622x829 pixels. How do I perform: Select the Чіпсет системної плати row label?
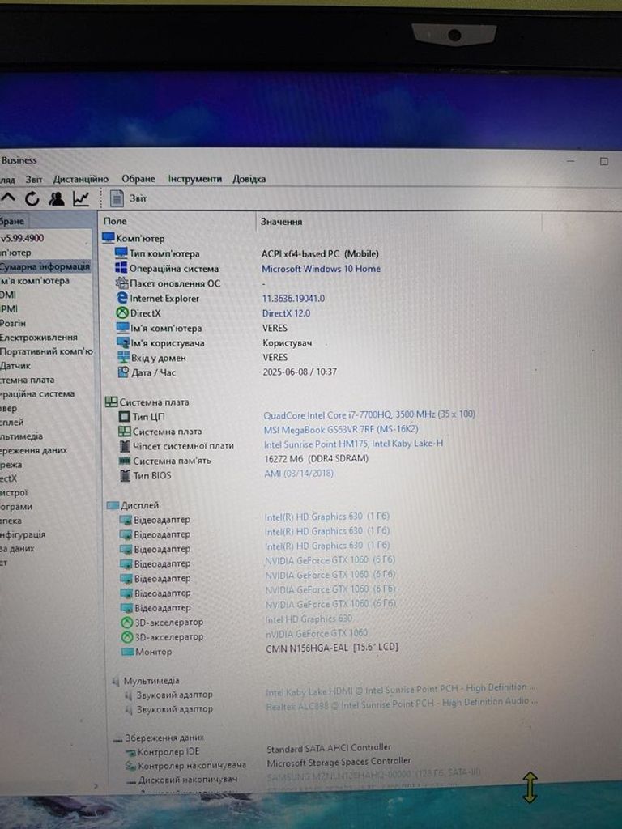[184, 446]
